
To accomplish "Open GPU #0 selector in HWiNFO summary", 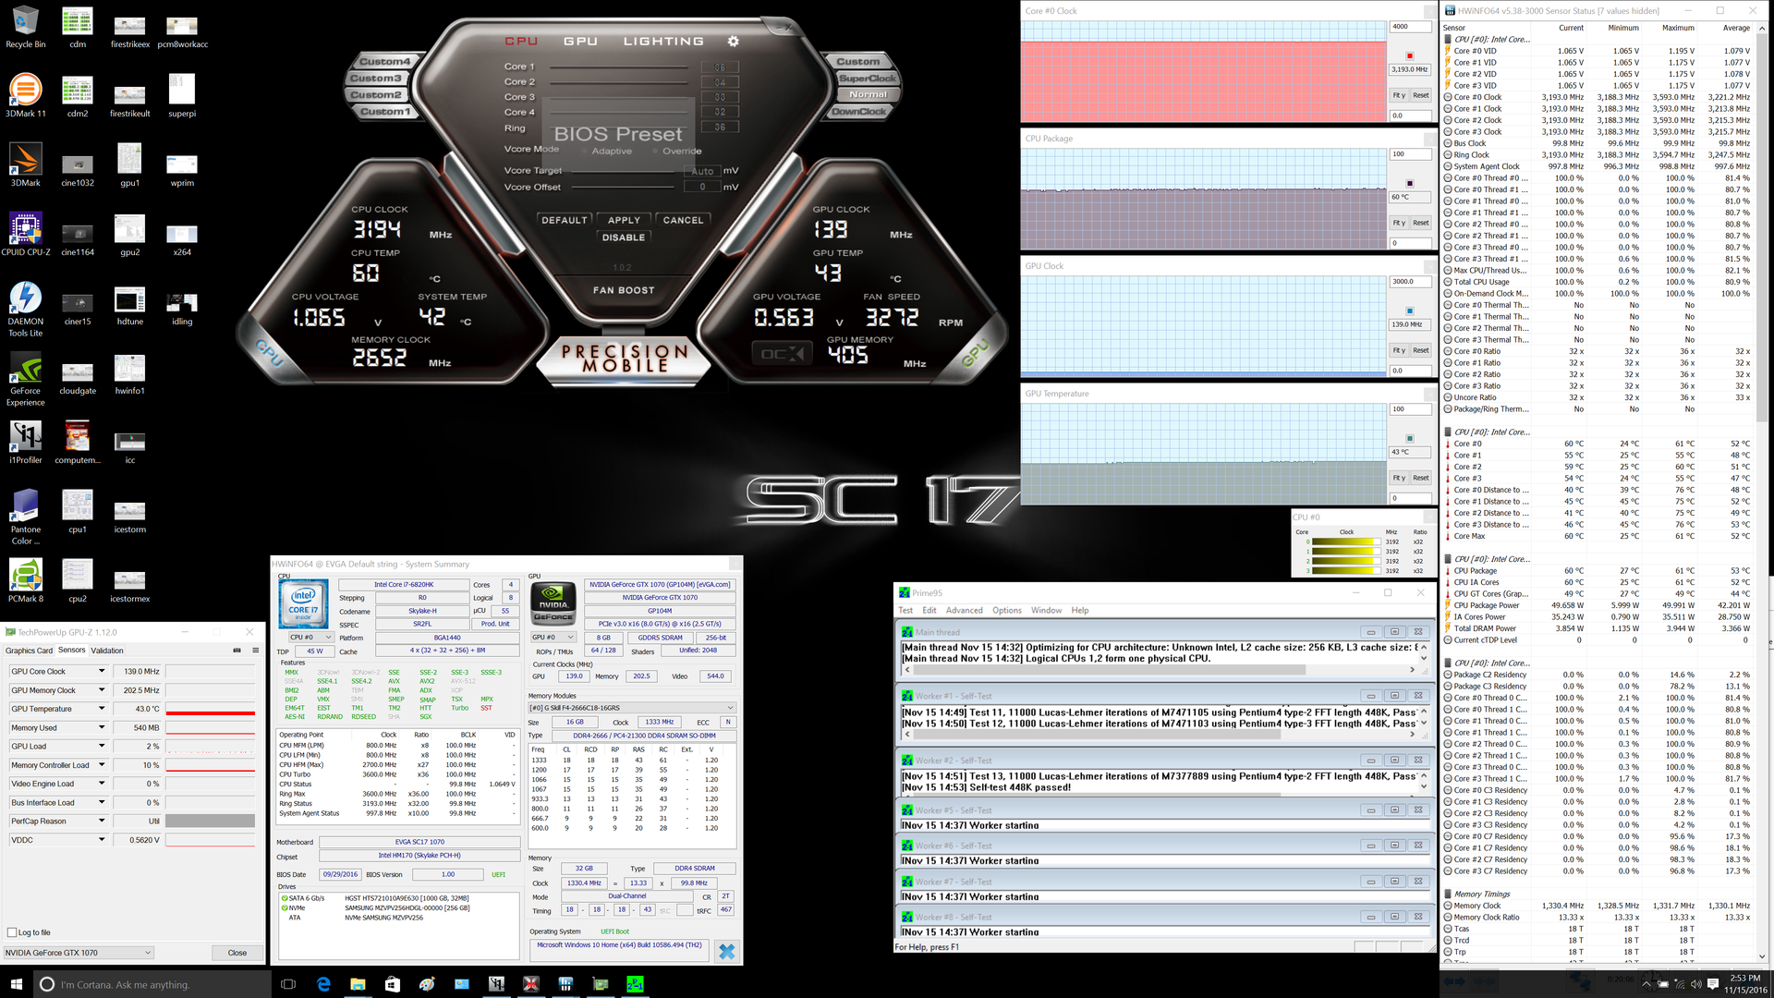I will [553, 637].
